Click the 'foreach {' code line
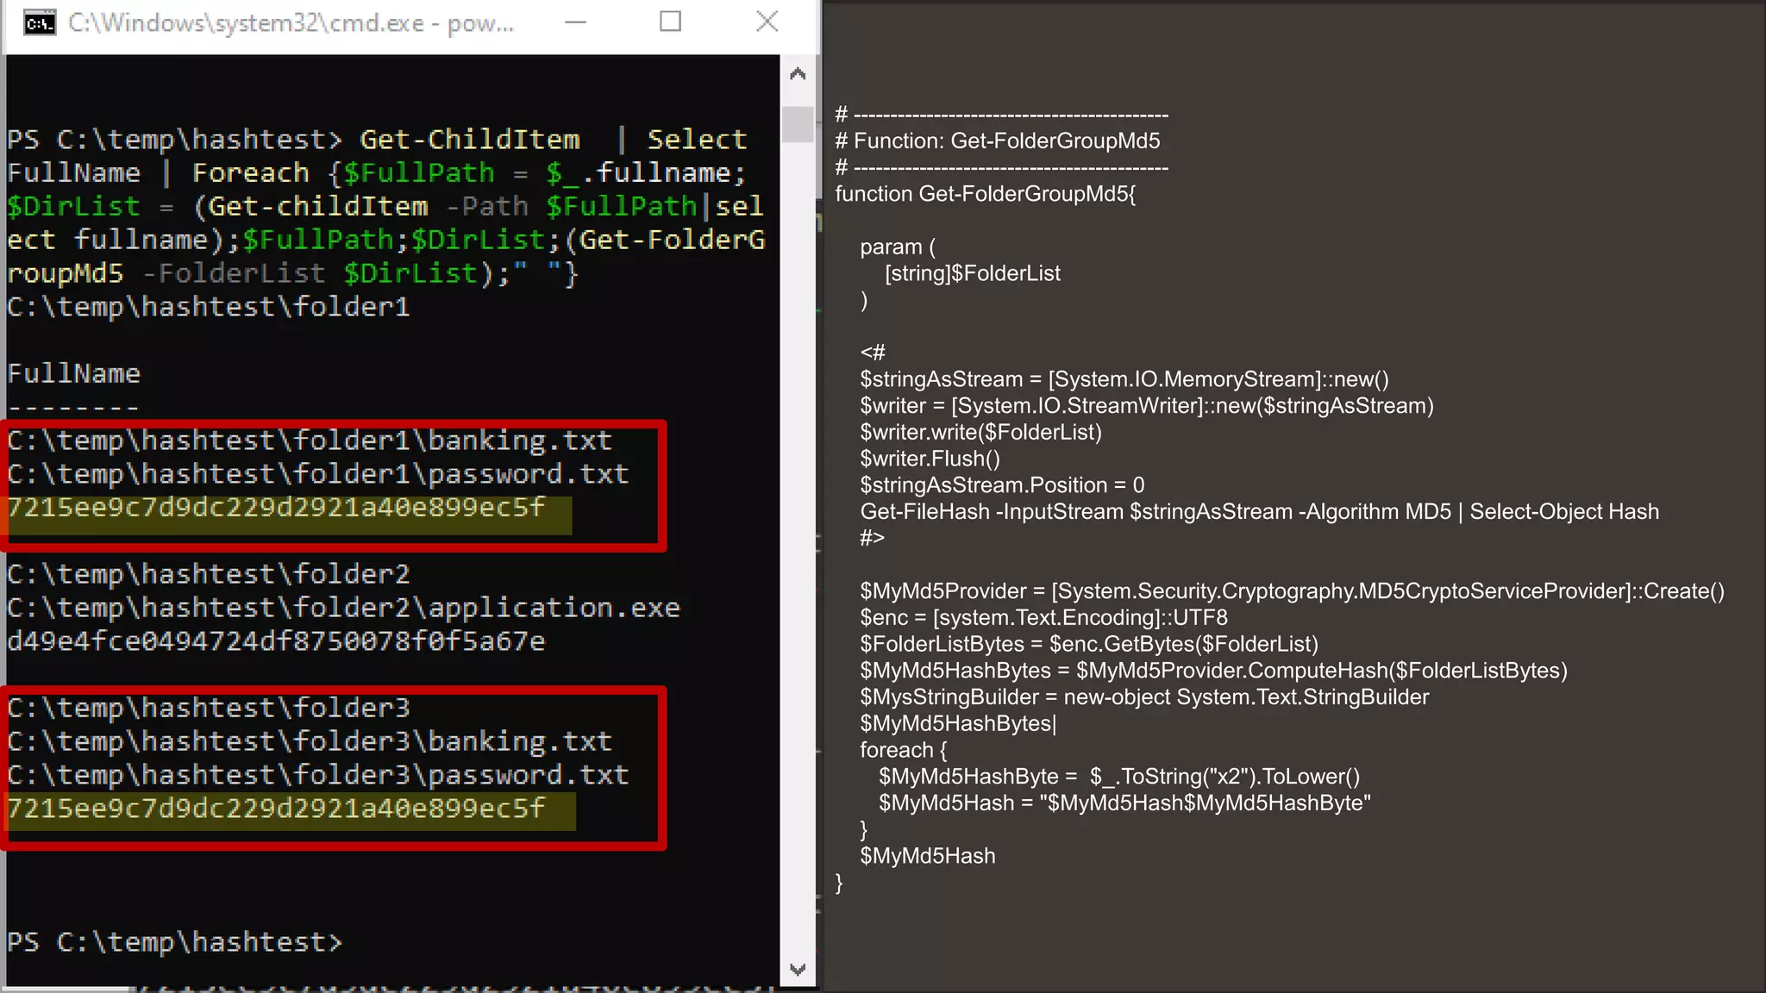 point(904,750)
